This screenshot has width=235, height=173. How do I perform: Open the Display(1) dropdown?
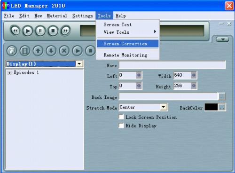pyautogui.click(x=79, y=64)
